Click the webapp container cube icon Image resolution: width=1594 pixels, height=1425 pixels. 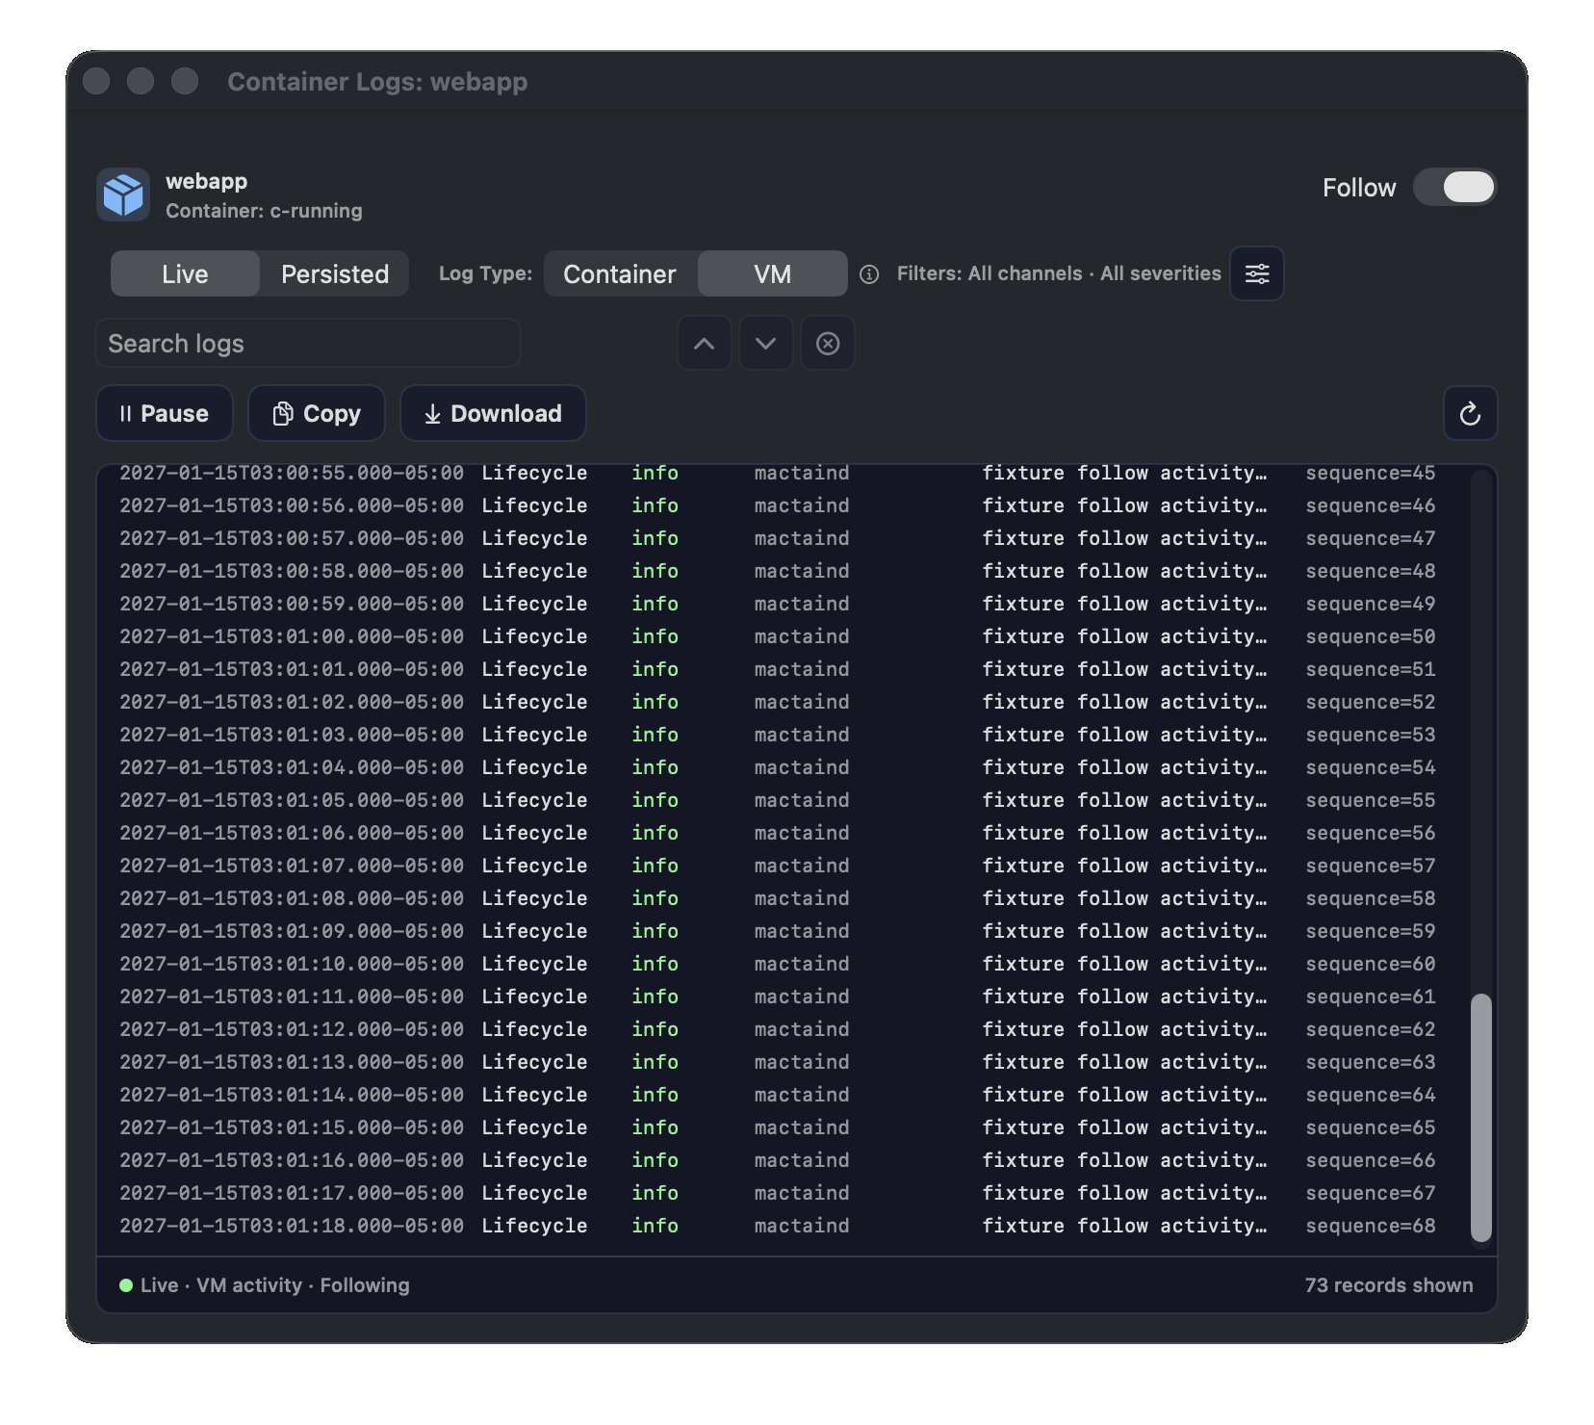[x=123, y=194]
